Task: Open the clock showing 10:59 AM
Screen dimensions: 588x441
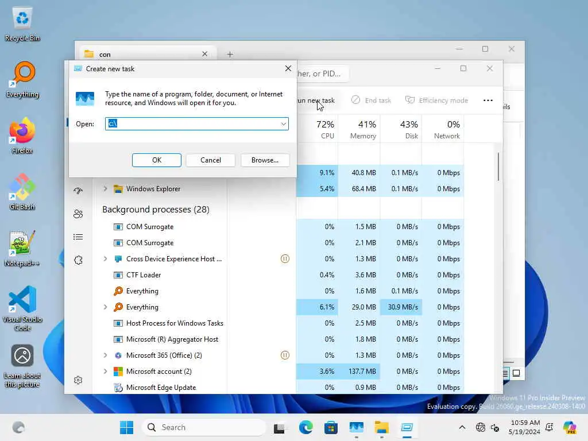Action: [x=525, y=427]
